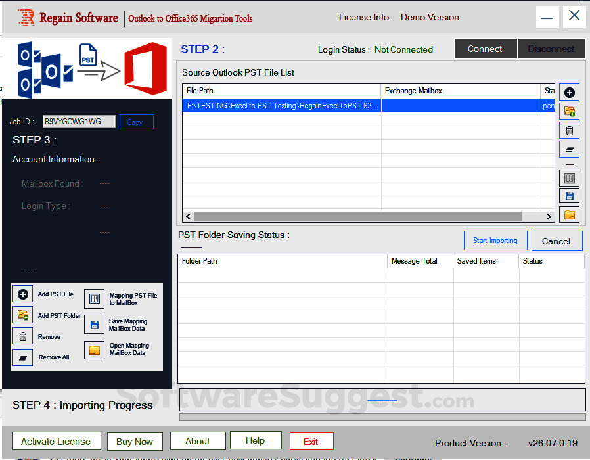Click the Exchange Mailbox column header
This screenshot has width=590, height=460.
point(461,91)
